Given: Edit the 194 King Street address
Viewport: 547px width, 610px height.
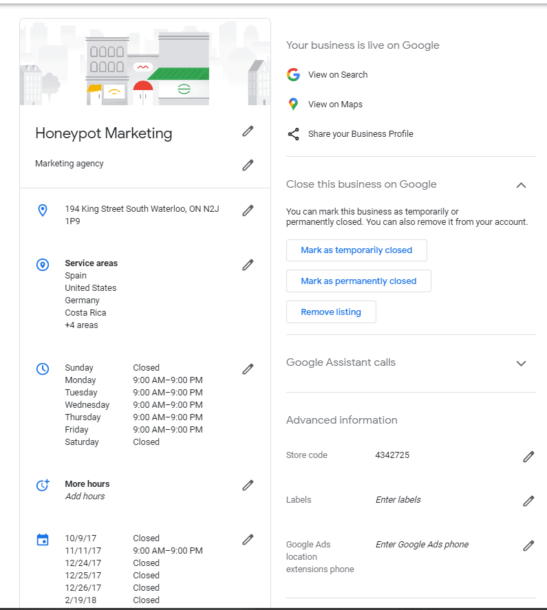Looking at the screenshot, I should point(248,210).
